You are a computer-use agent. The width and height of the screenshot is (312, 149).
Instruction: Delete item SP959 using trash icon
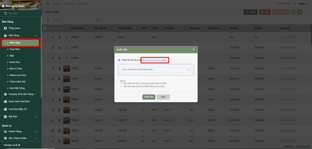60,37
